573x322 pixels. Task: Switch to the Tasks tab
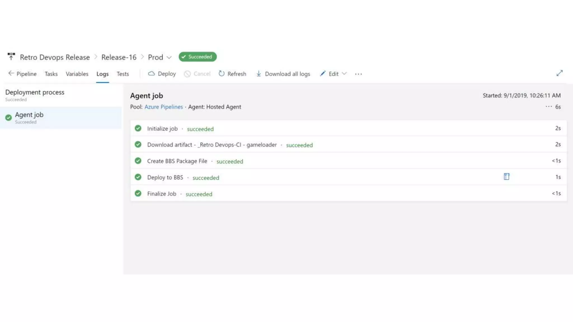pos(51,74)
